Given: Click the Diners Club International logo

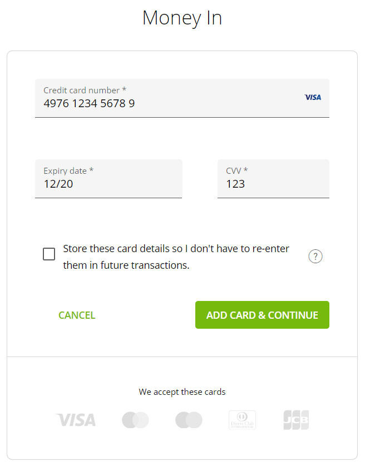Looking at the screenshot, I should click(x=242, y=420).
